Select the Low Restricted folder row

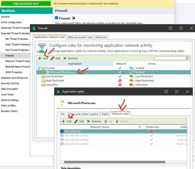(x=113, y=76)
